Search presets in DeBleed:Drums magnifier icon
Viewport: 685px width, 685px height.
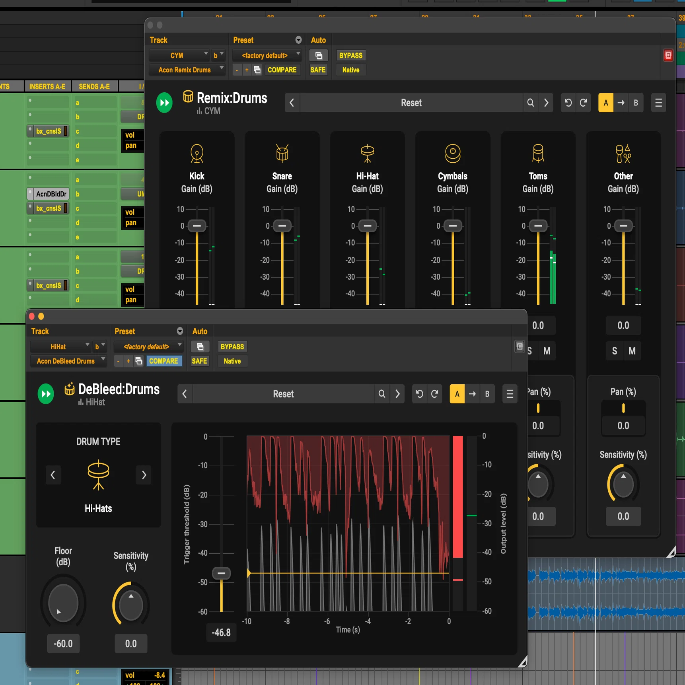(x=382, y=394)
